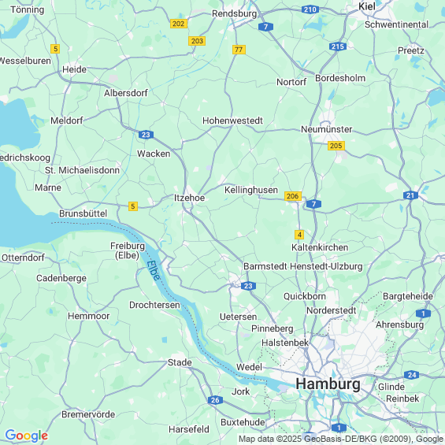This screenshot has width=445, height=445.
Task: Click the blue autobahn shield 26
Action: pyautogui.click(x=215, y=400)
